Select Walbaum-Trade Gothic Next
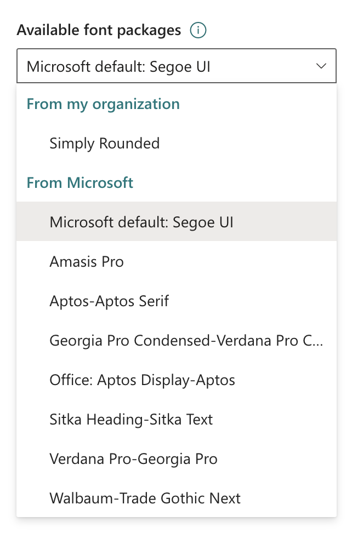352x539 pixels. (145, 498)
